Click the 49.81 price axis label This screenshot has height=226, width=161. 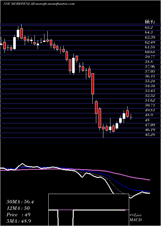pyautogui.click(x=150, y=110)
